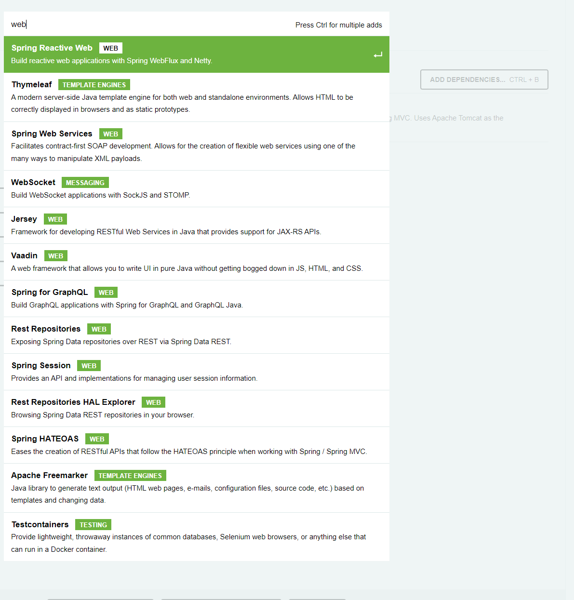Add the Spring Session dependency
The width and height of the screenshot is (574, 600).
pos(197,372)
